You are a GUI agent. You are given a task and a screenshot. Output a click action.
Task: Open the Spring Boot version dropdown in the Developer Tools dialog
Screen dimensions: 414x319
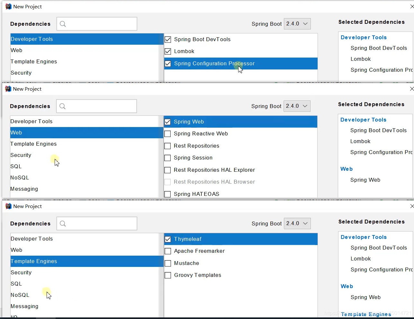point(297,24)
